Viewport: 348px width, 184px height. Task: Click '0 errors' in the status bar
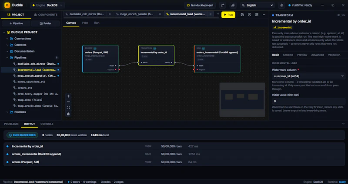pyautogui.click(x=74, y=182)
